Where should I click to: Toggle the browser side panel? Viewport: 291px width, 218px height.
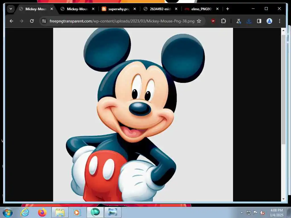tap(259, 21)
